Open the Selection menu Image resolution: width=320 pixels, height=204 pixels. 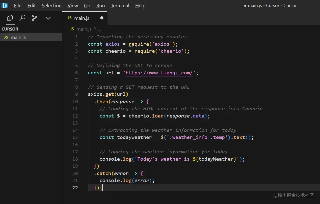(x=51, y=6)
